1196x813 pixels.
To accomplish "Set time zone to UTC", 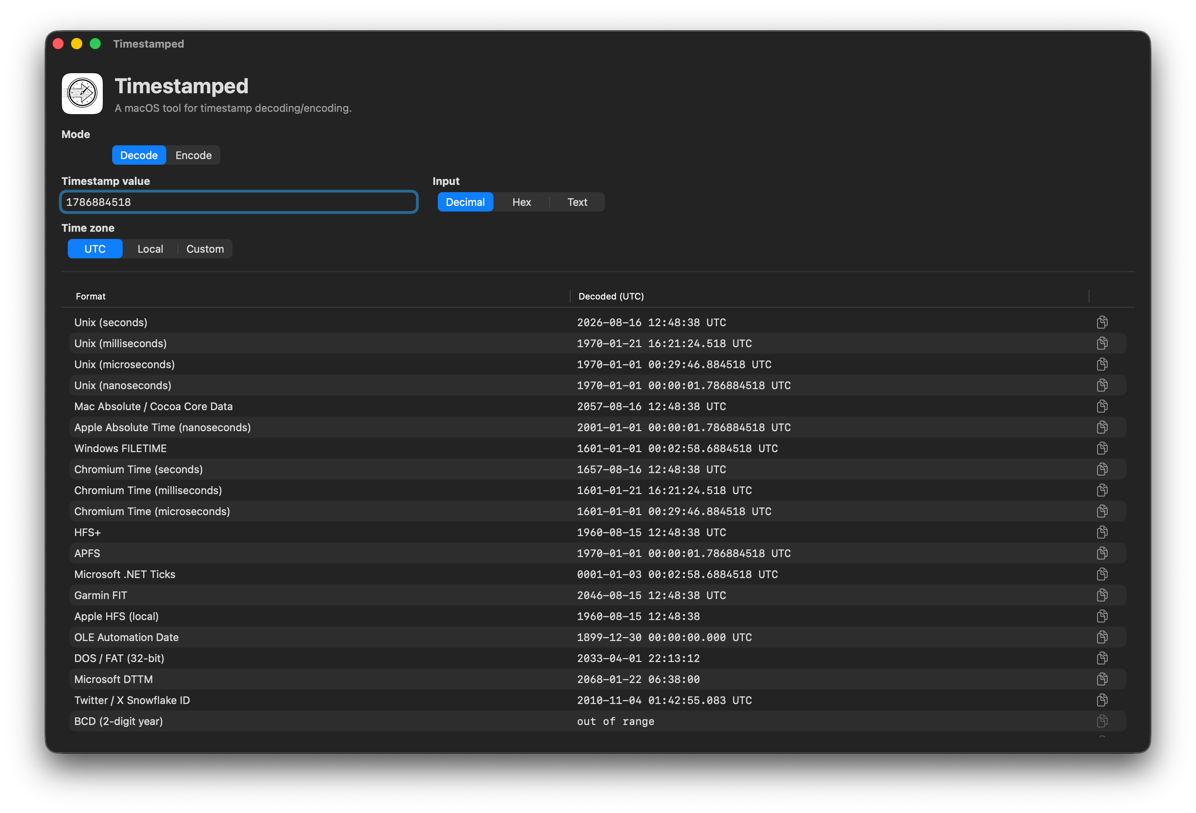I will (x=95, y=249).
